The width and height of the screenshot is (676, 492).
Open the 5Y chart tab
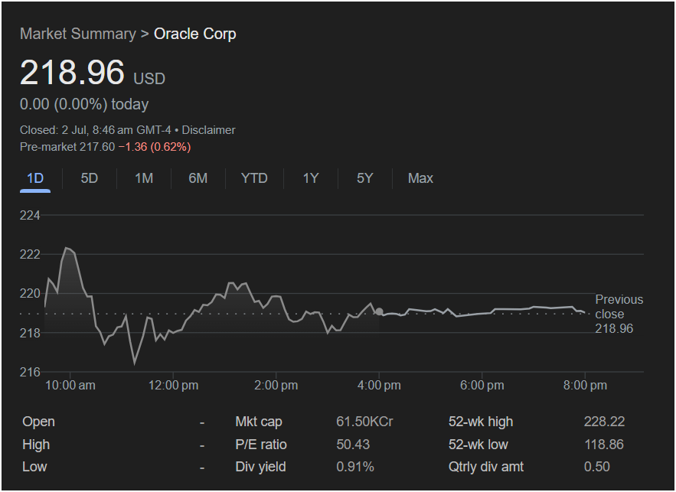point(364,178)
